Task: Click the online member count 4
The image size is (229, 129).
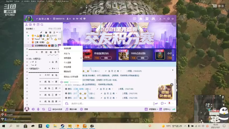Action: click(x=69, y=19)
